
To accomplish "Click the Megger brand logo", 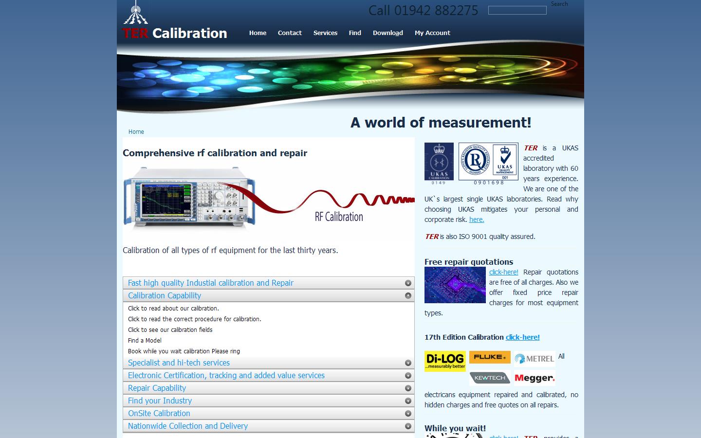I will (x=535, y=378).
